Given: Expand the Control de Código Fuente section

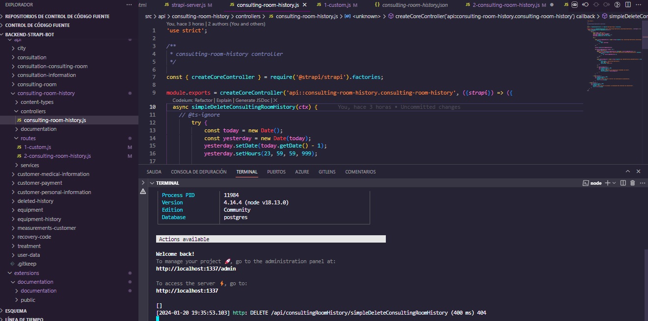Looking at the screenshot, I should (x=37, y=25).
